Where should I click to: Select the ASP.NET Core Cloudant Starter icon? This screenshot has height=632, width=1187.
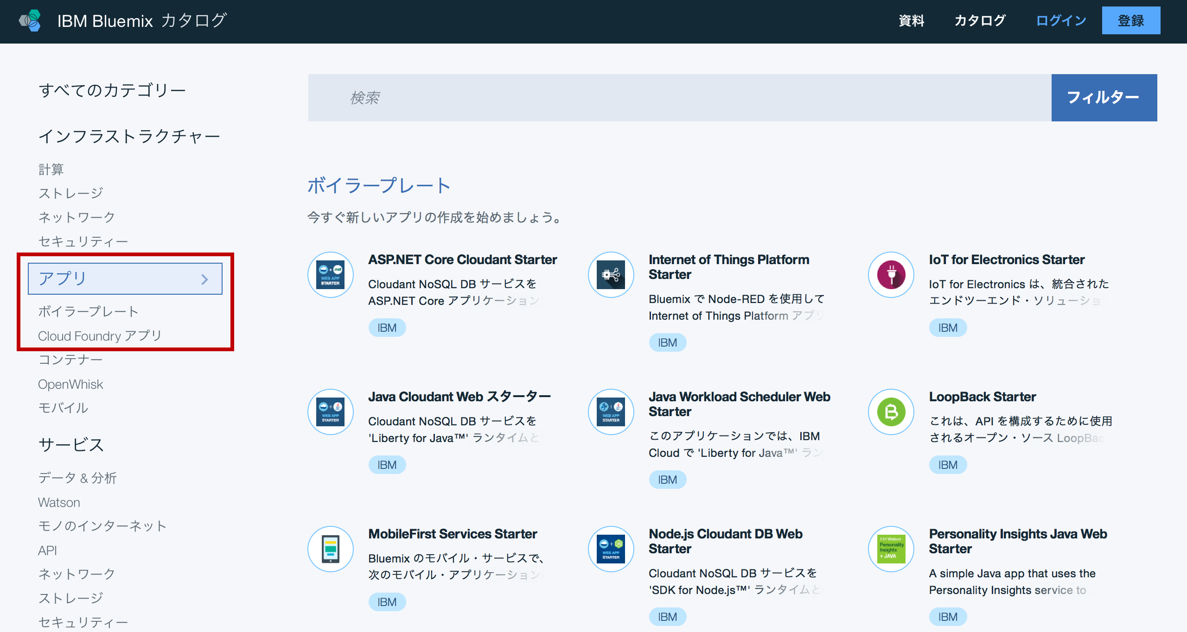[x=330, y=274]
